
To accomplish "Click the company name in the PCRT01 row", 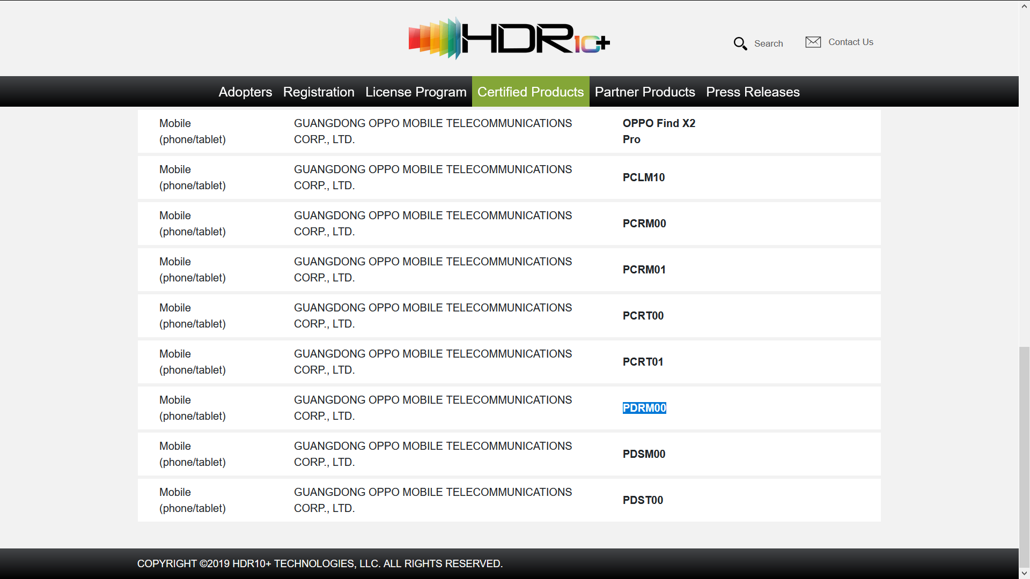I will click(x=433, y=362).
